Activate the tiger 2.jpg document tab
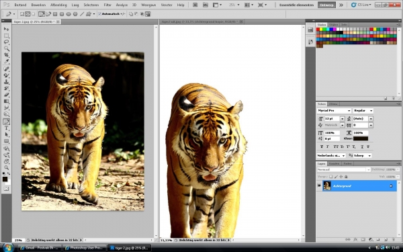Viewport: 403px width, 252px height. [36, 22]
